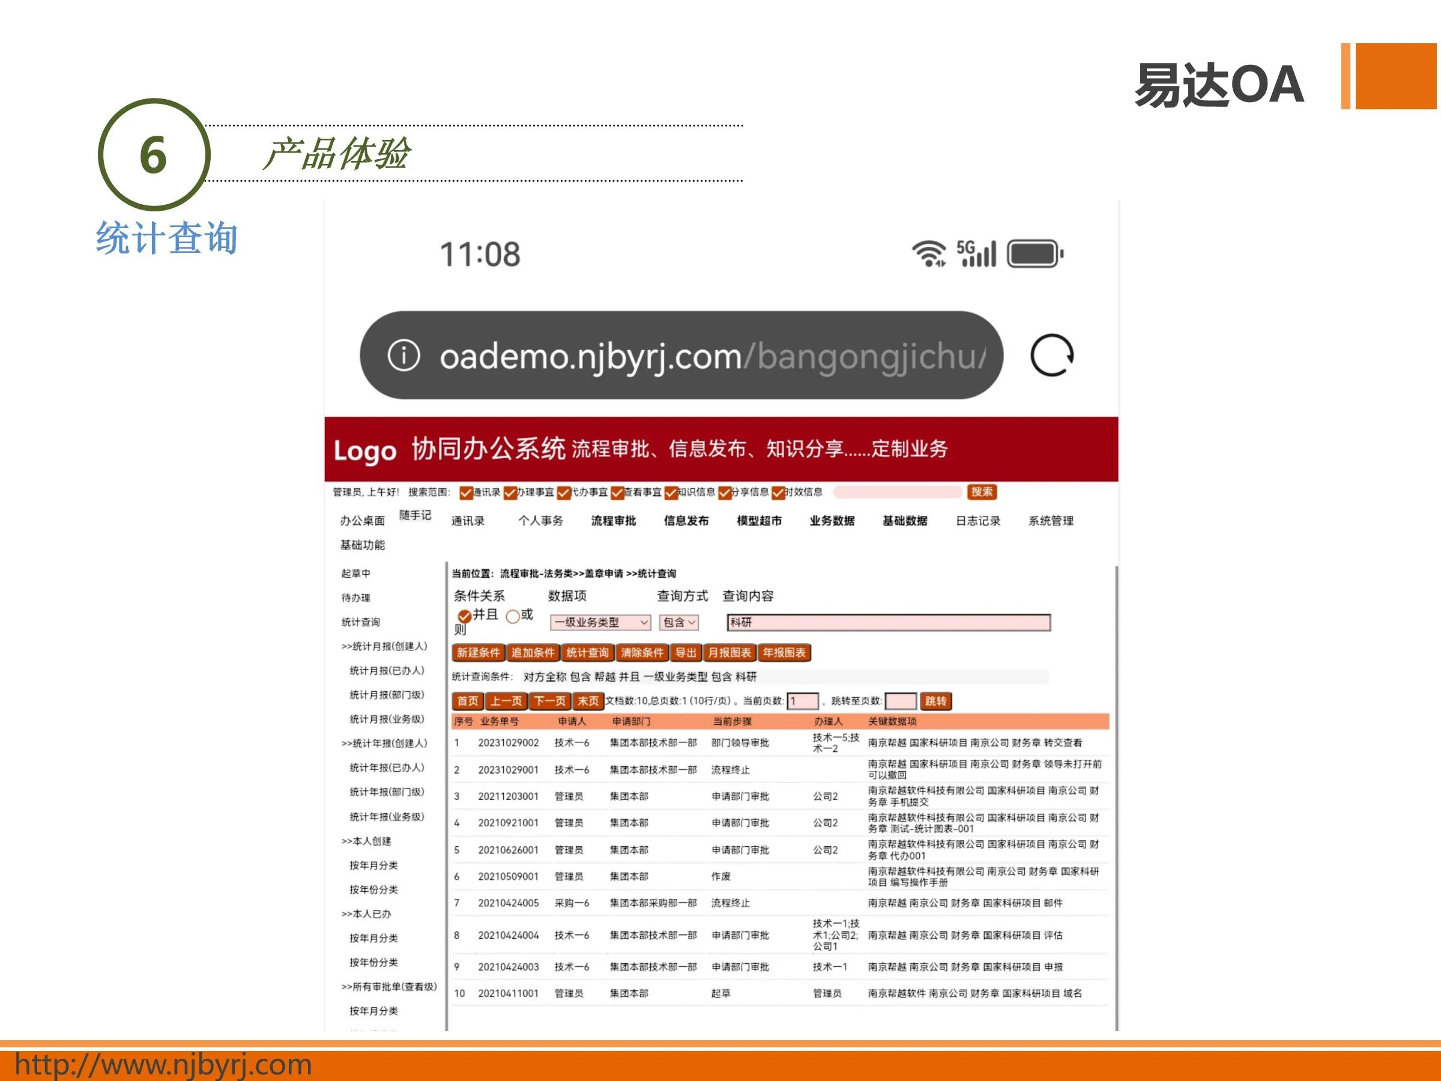Click the 业务单号 column header
1441x1081 pixels.
[500, 721]
